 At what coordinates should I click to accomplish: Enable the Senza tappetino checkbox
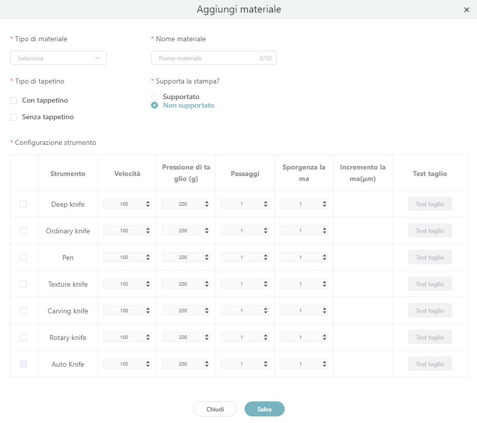click(x=14, y=117)
